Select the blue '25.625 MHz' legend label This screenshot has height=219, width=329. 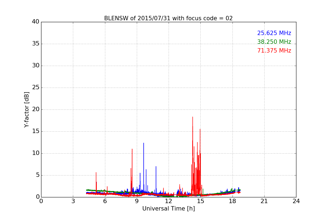274,33
